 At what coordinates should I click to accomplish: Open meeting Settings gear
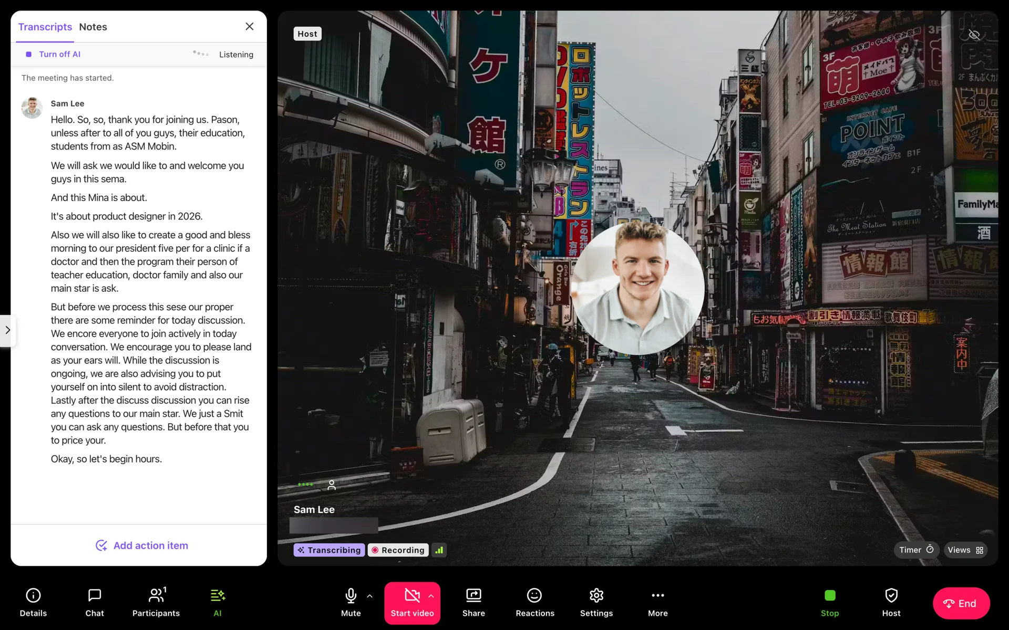click(596, 602)
